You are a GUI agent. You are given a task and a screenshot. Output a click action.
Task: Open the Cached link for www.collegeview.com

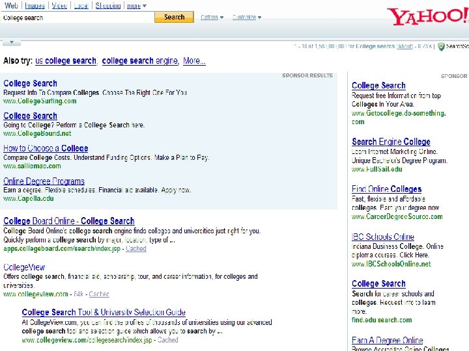pyautogui.click(x=99, y=294)
